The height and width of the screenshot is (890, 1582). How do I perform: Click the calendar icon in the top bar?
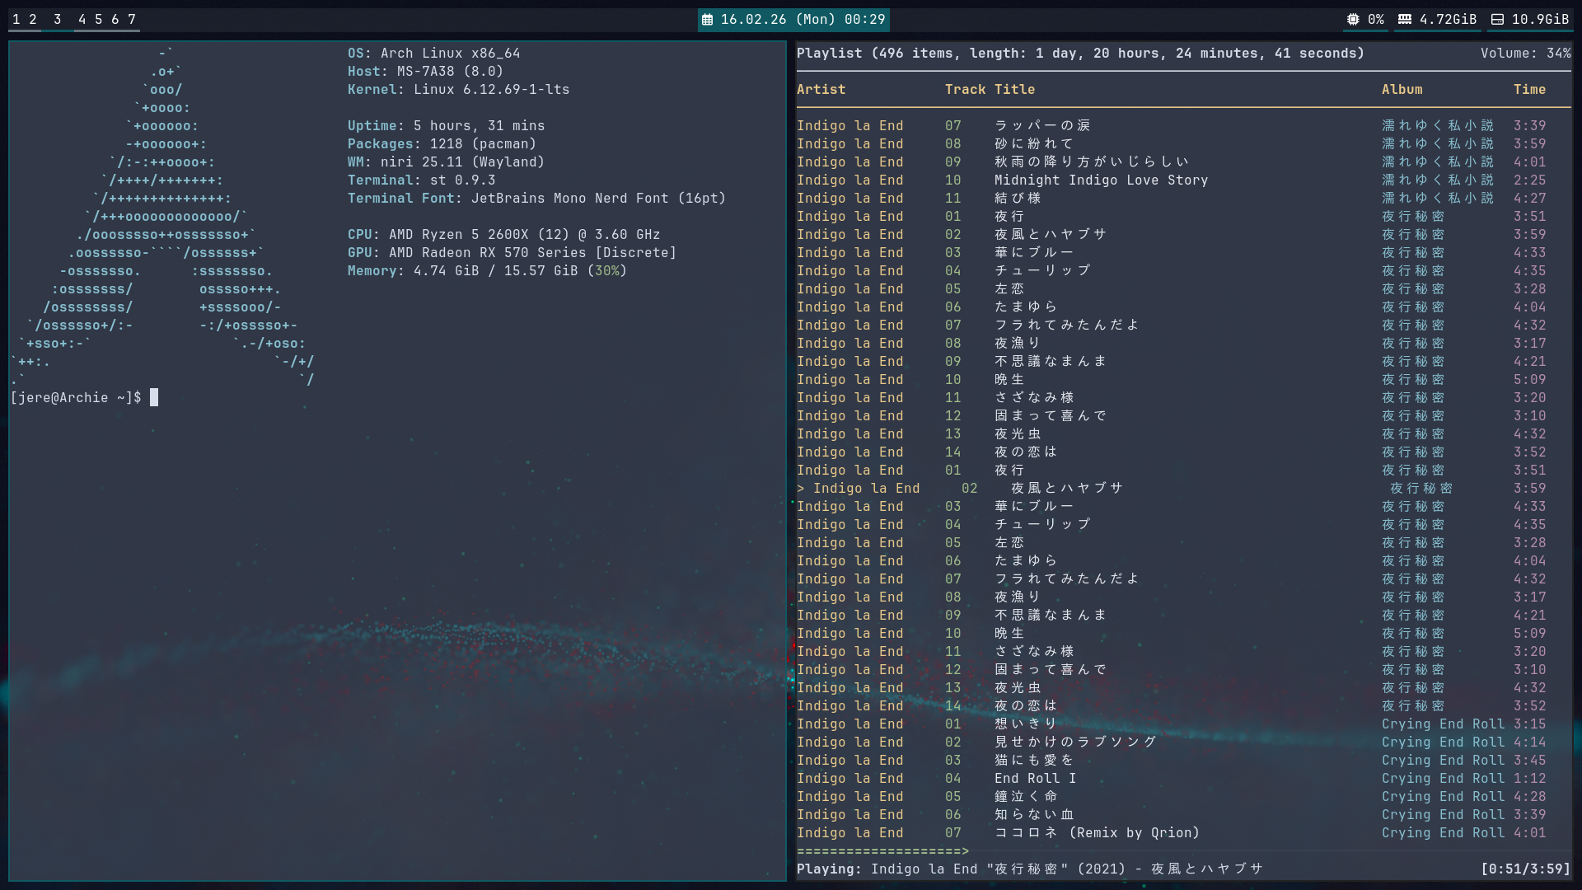pyautogui.click(x=707, y=20)
